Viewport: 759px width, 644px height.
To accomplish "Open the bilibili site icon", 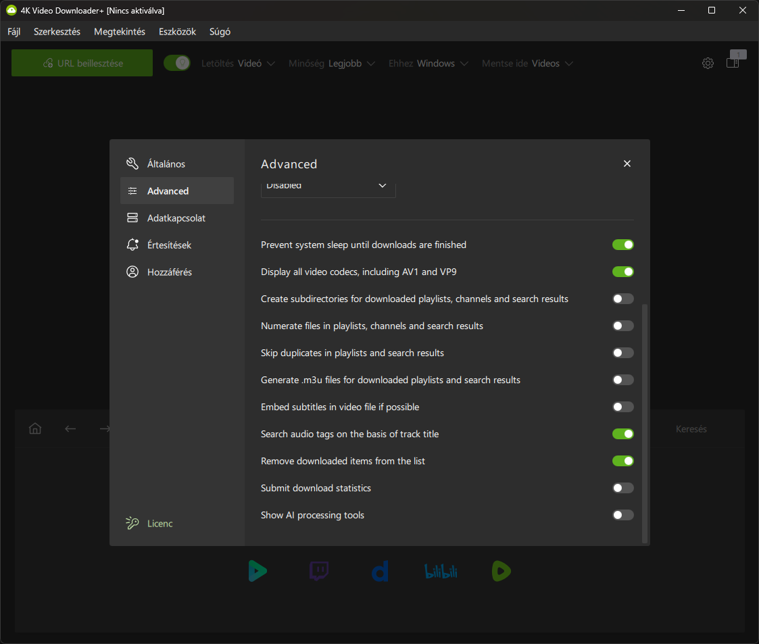I will (441, 572).
